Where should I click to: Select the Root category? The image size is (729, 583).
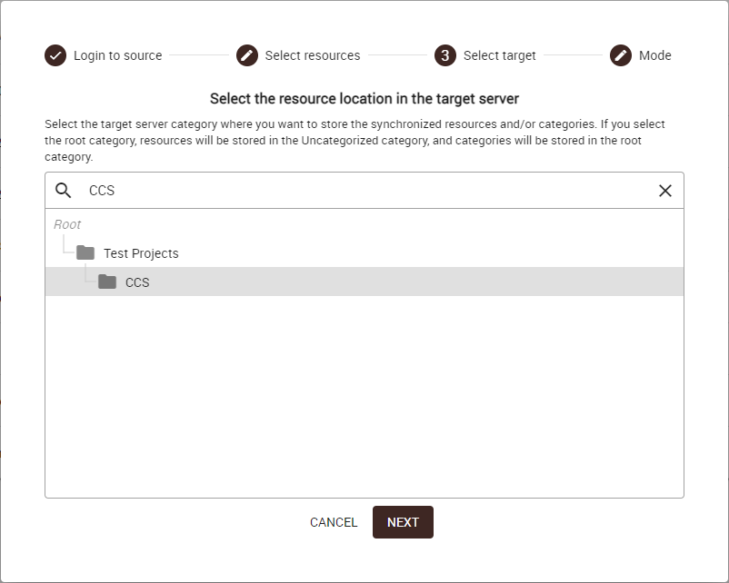pyautogui.click(x=67, y=224)
